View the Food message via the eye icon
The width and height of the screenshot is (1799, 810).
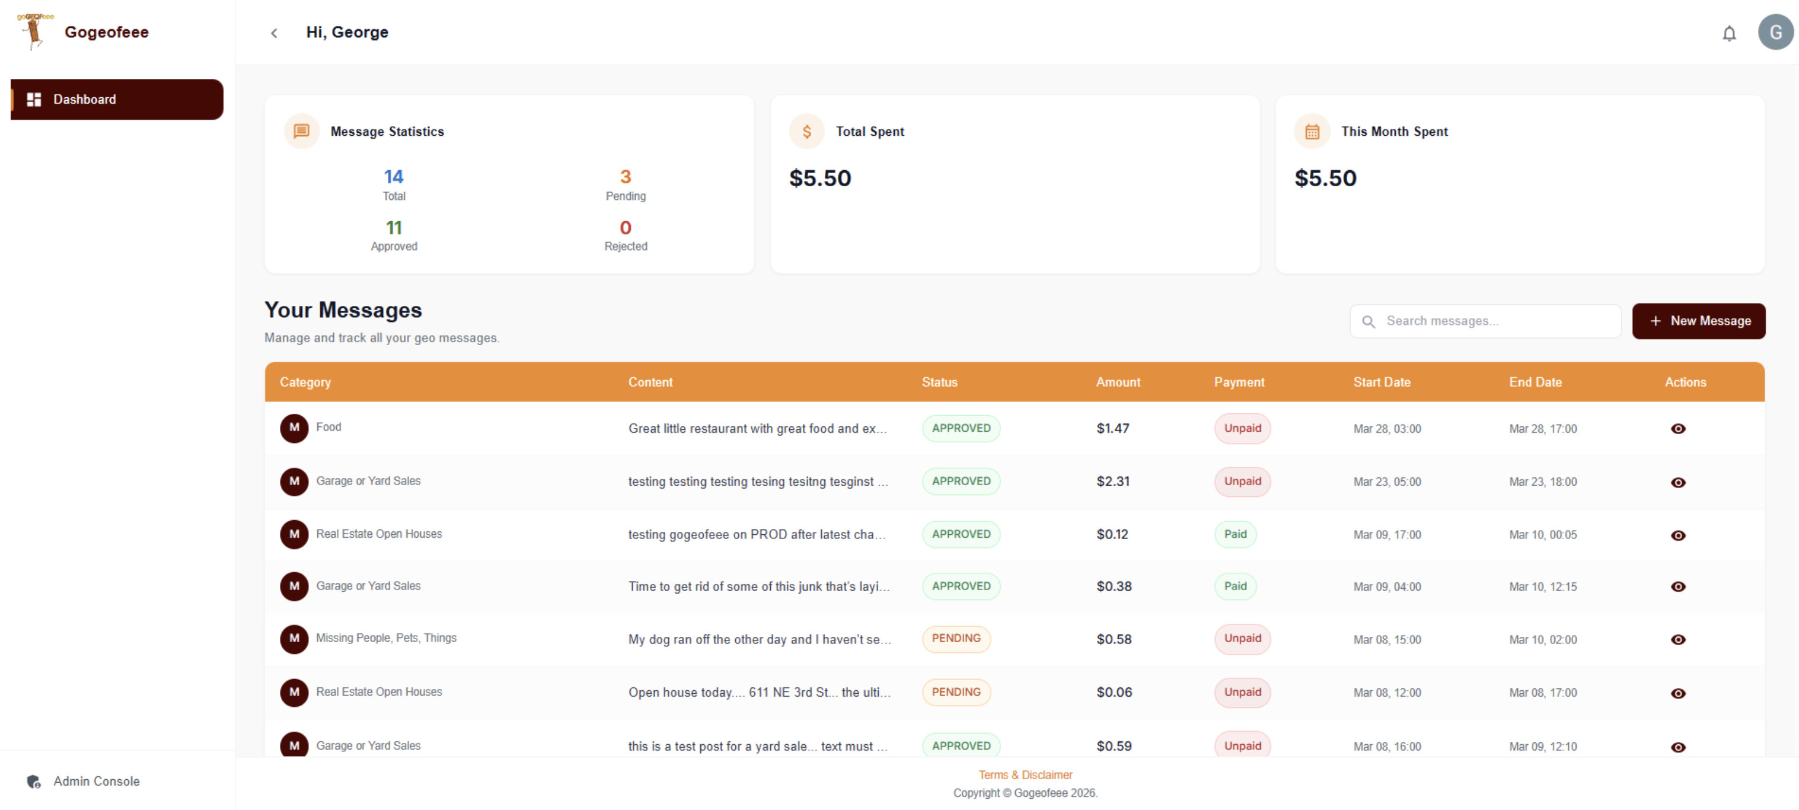click(x=1677, y=429)
